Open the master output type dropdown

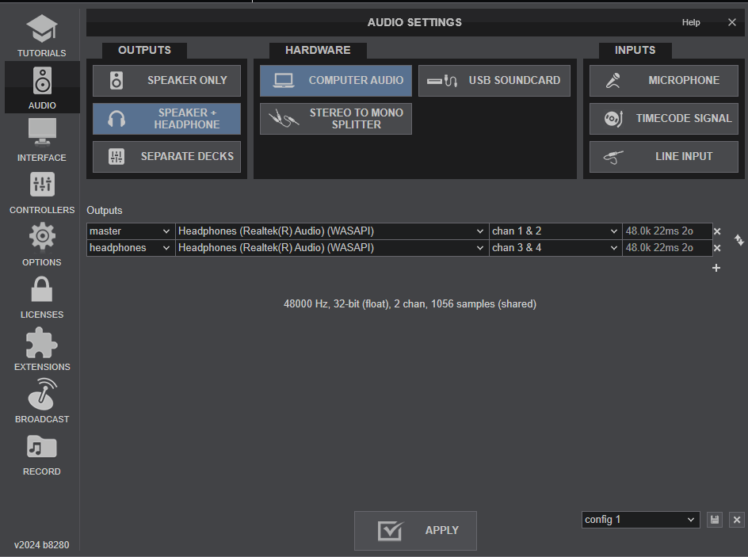pyautogui.click(x=131, y=231)
